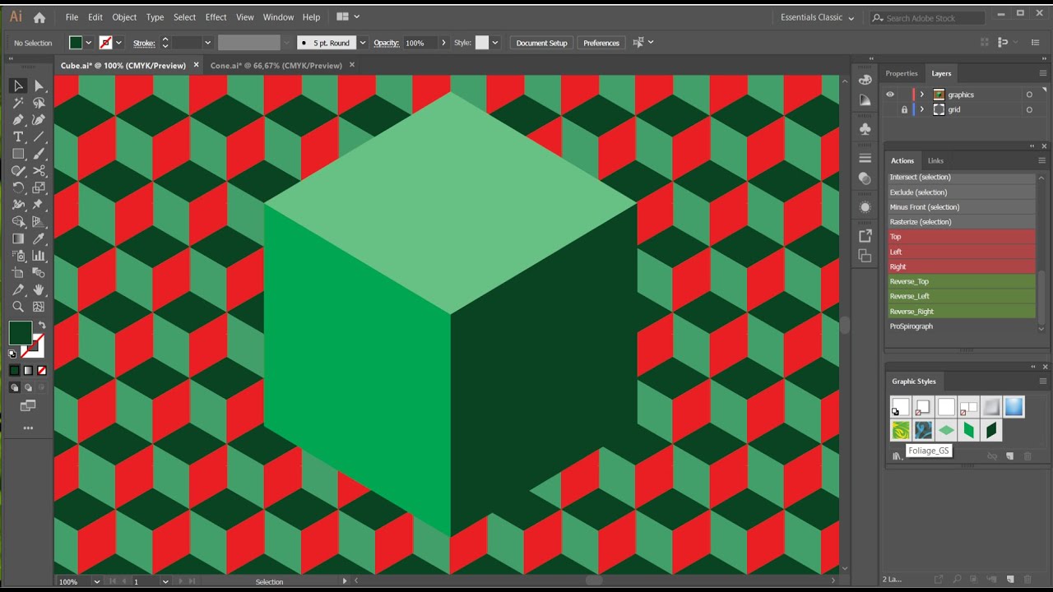Hide the graphics layer with eye icon
1053x592 pixels.
(x=889, y=95)
